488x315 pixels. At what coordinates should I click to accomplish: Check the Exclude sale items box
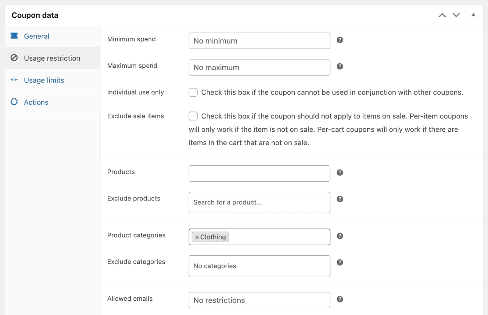193,116
